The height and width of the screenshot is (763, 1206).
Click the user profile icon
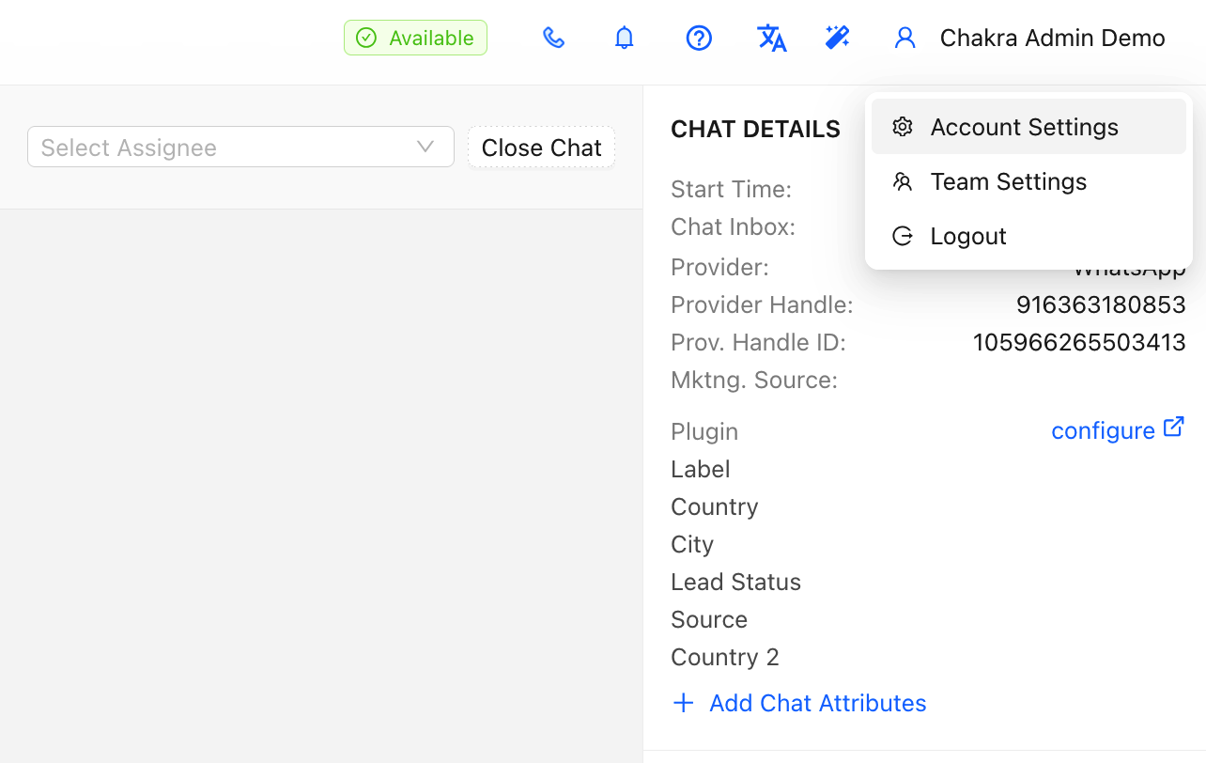(904, 39)
